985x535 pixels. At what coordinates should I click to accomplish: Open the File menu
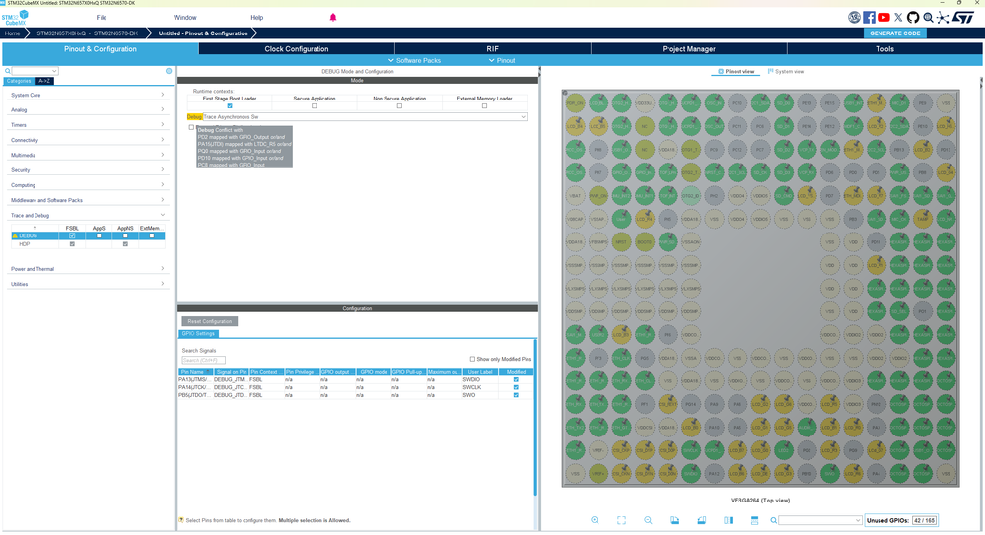tap(102, 18)
